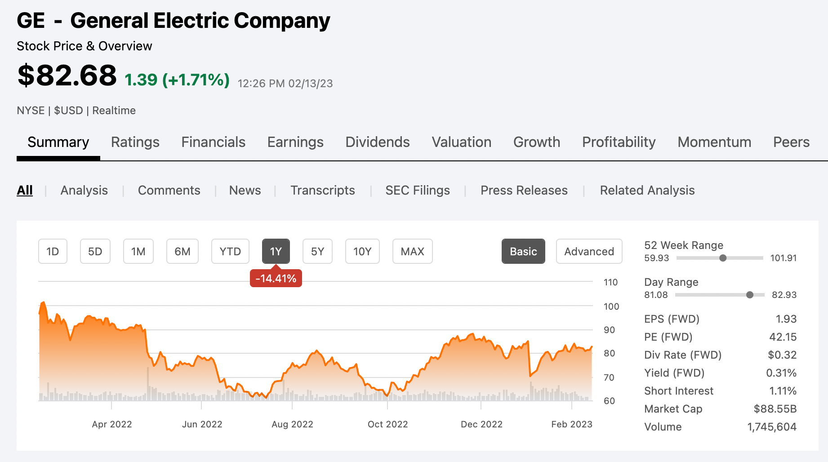Choose the 5Y chart period
828x462 pixels.
point(317,251)
